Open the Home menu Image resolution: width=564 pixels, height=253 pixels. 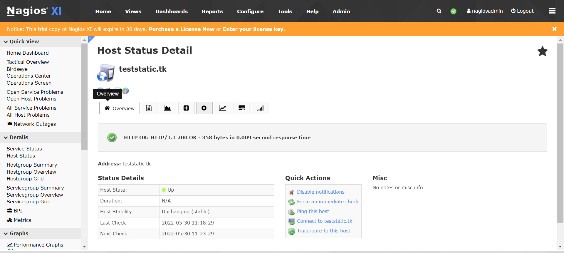[x=103, y=11]
